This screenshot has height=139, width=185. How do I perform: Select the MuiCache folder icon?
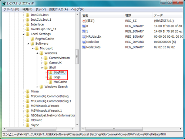point(50,82)
